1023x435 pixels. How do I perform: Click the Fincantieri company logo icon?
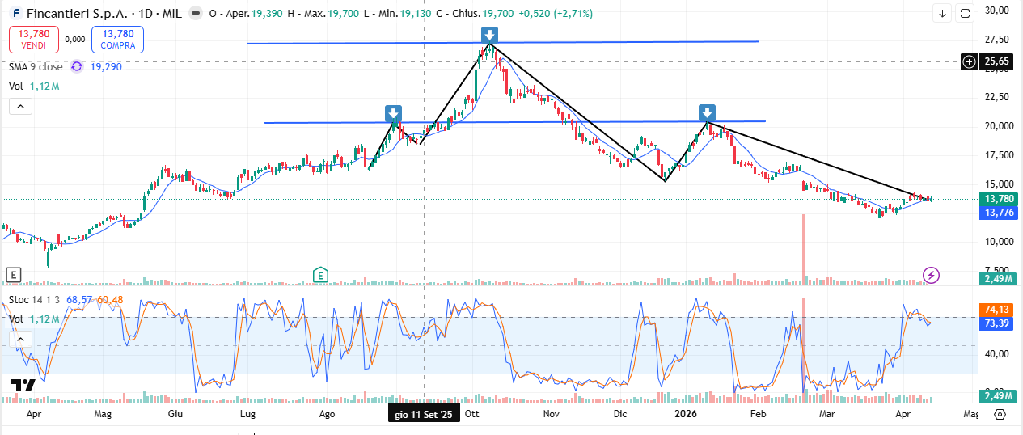tap(15, 14)
